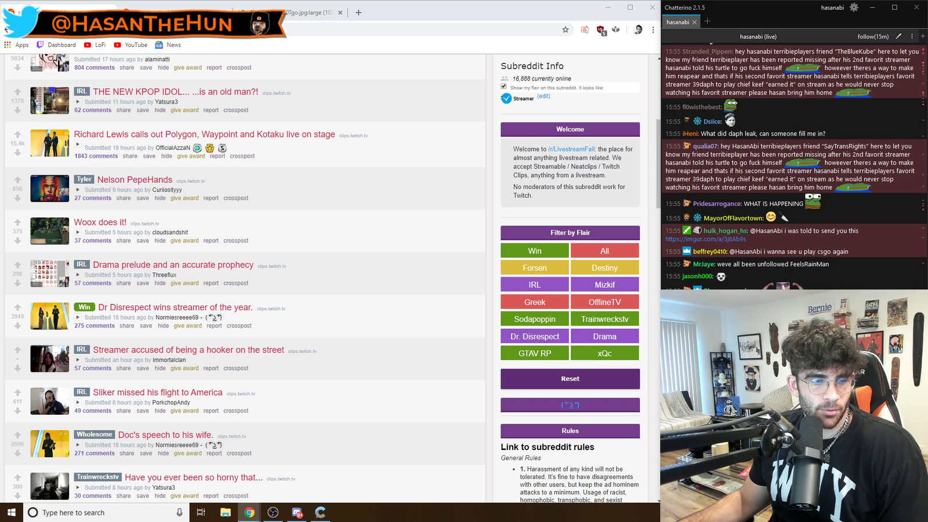Reset the flair filter

(570, 379)
